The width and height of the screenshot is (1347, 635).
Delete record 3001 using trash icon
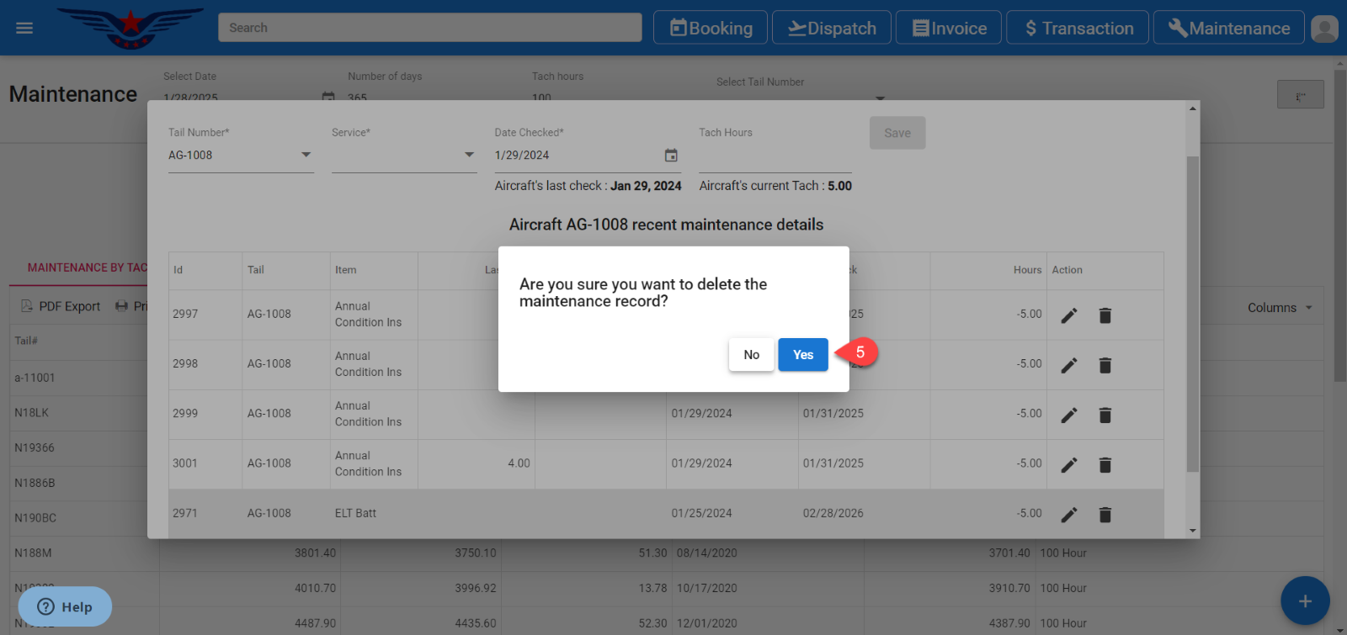(x=1105, y=465)
